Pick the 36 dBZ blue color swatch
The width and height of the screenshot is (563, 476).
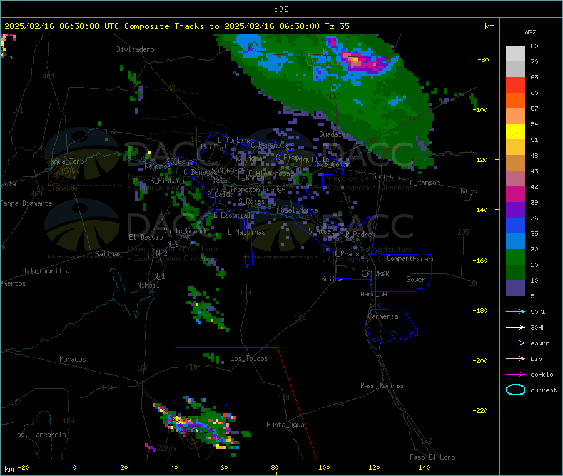pyautogui.click(x=515, y=225)
